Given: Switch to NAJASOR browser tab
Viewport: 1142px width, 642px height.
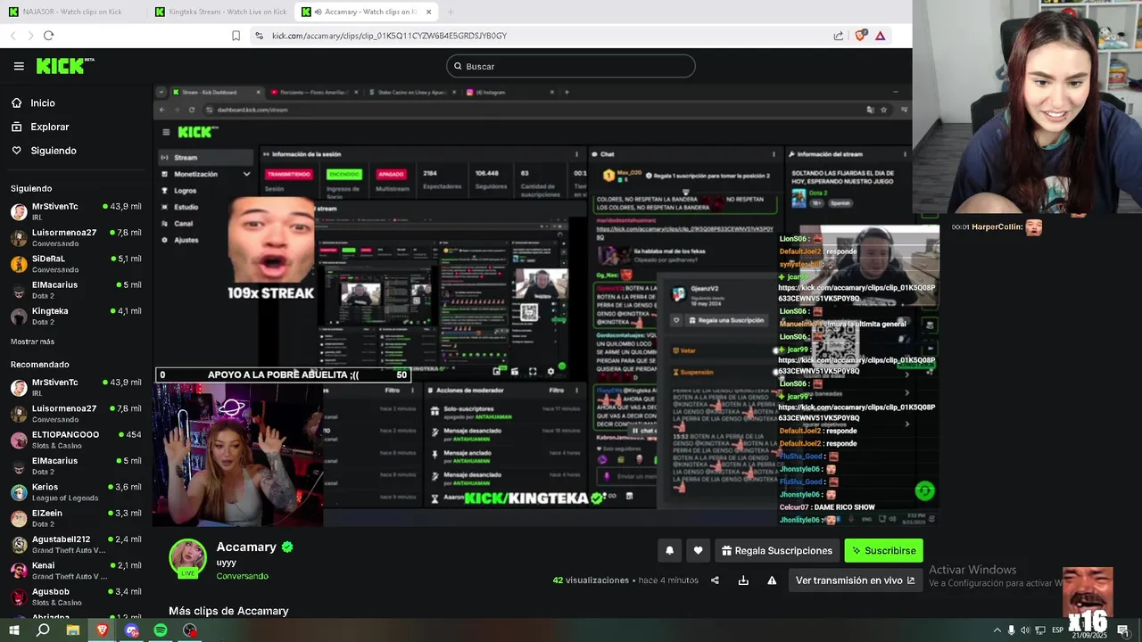Looking at the screenshot, I should pyautogui.click(x=71, y=12).
